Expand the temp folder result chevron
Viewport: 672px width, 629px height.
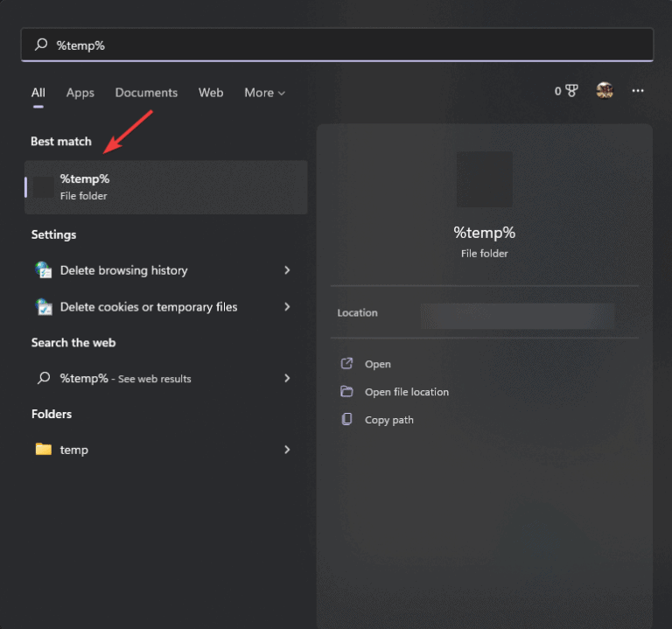point(287,450)
